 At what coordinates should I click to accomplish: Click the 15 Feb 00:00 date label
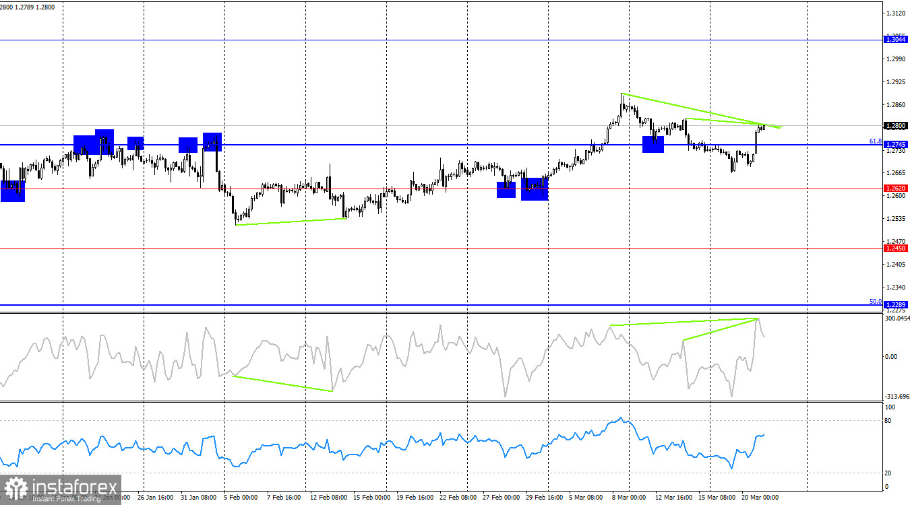coord(371,498)
